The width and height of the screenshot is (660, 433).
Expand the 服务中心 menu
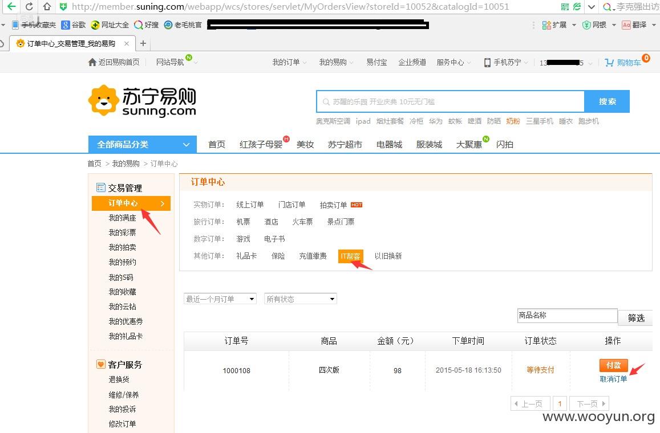tap(454, 62)
